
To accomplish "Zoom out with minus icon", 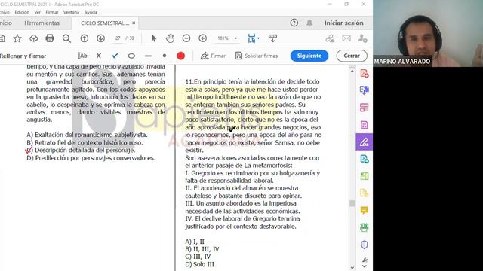I will point(186,38).
